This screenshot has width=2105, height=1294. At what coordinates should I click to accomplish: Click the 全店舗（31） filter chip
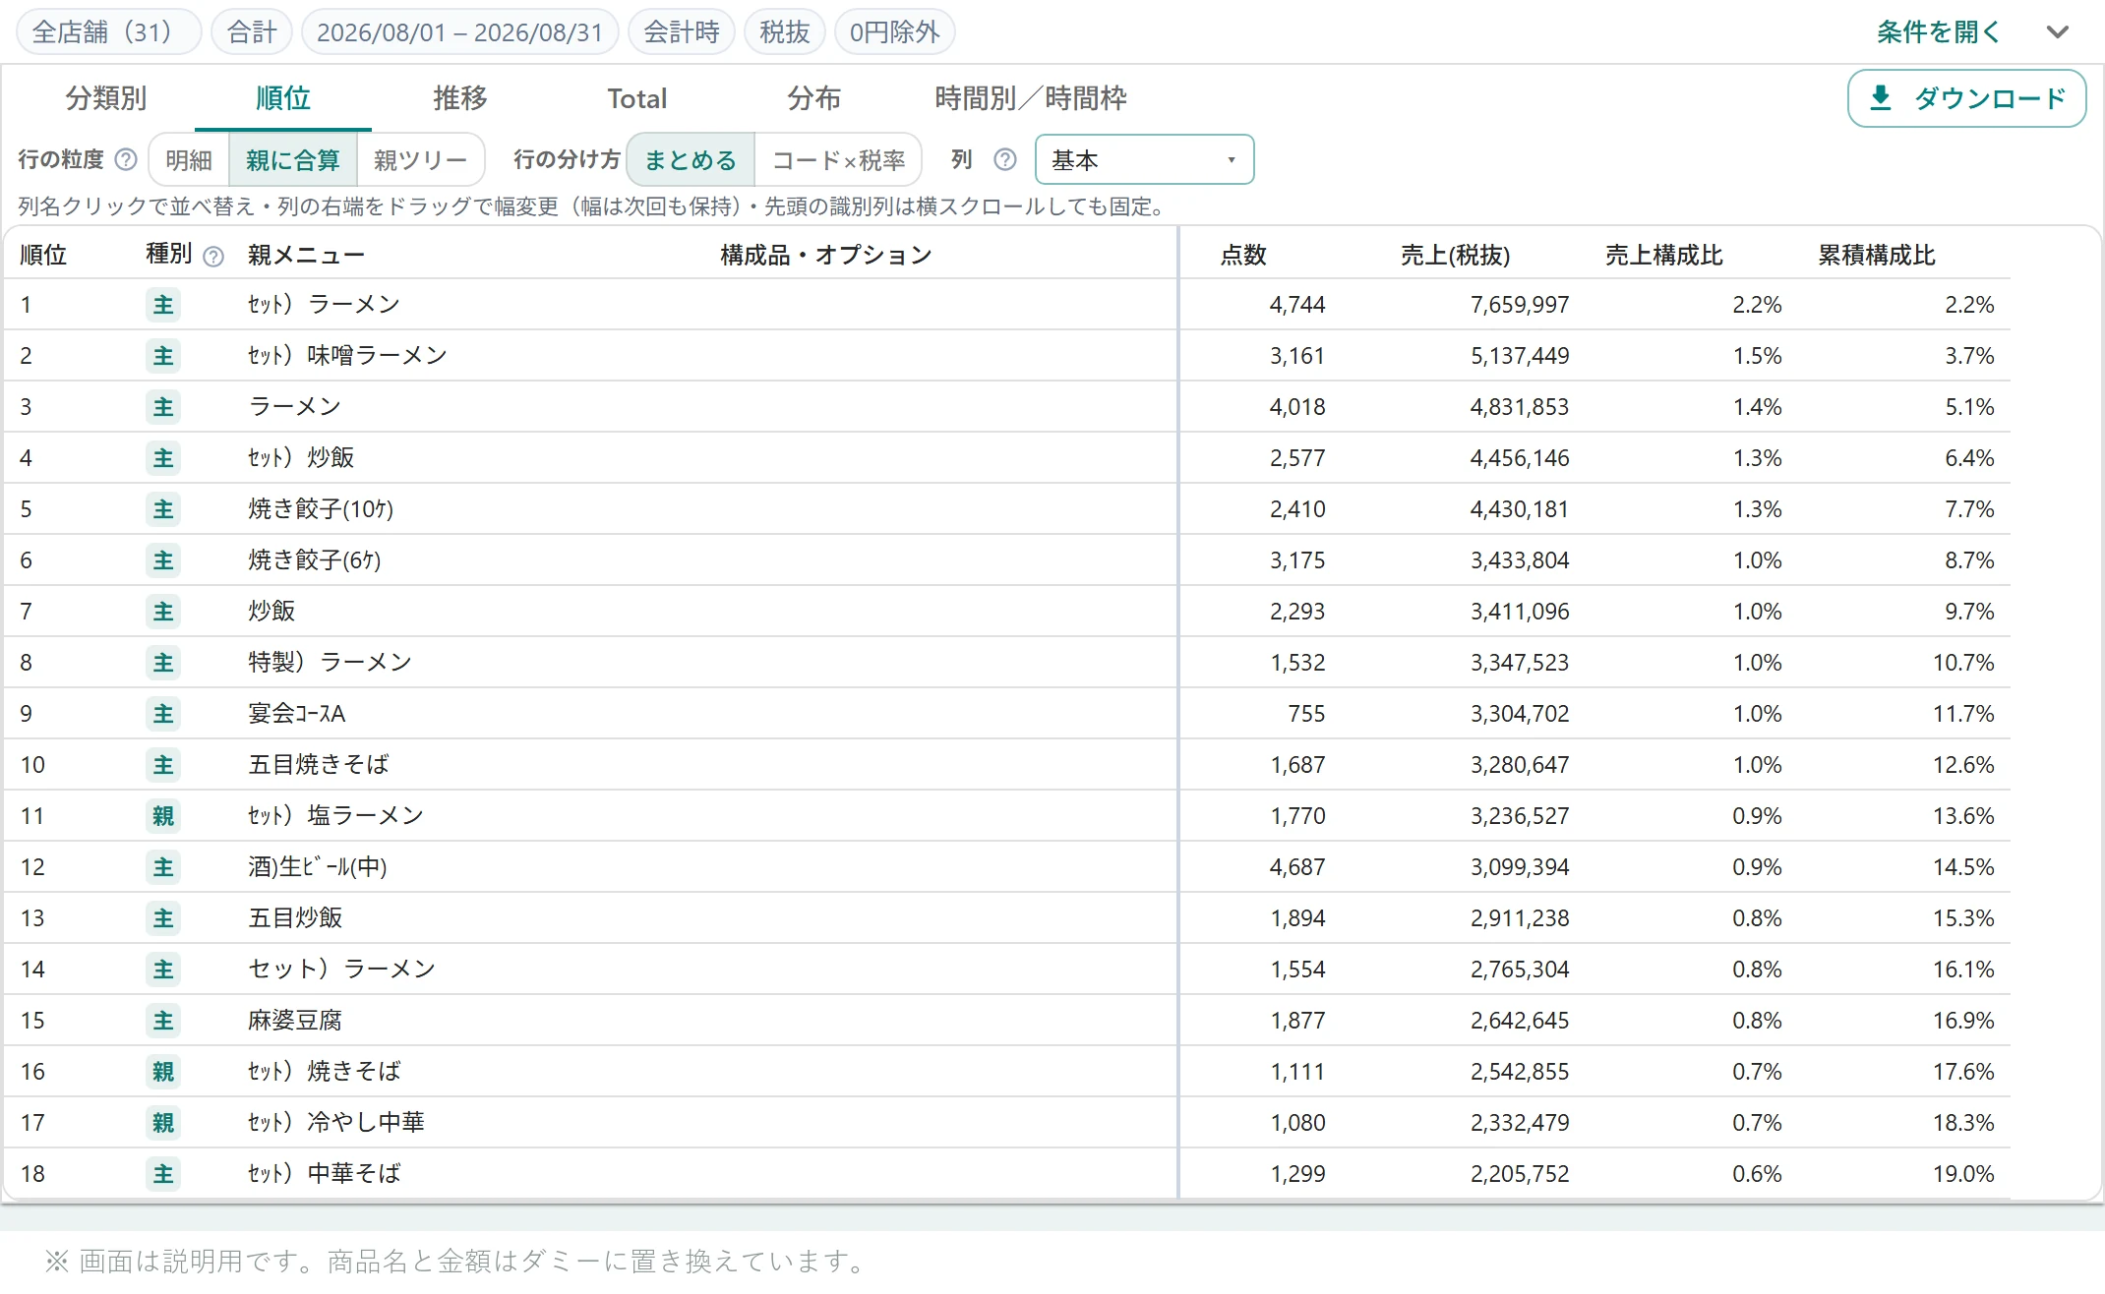(108, 31)
